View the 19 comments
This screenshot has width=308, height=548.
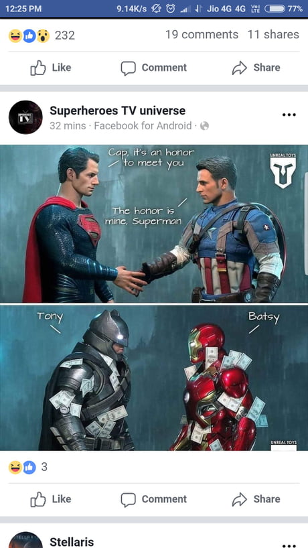click(202, 35)
